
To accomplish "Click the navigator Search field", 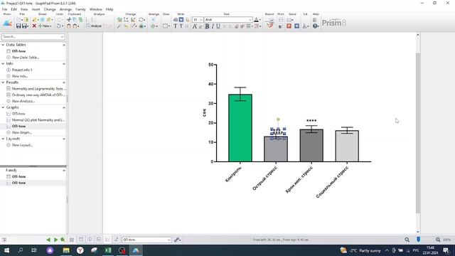I will pos(33,37).
